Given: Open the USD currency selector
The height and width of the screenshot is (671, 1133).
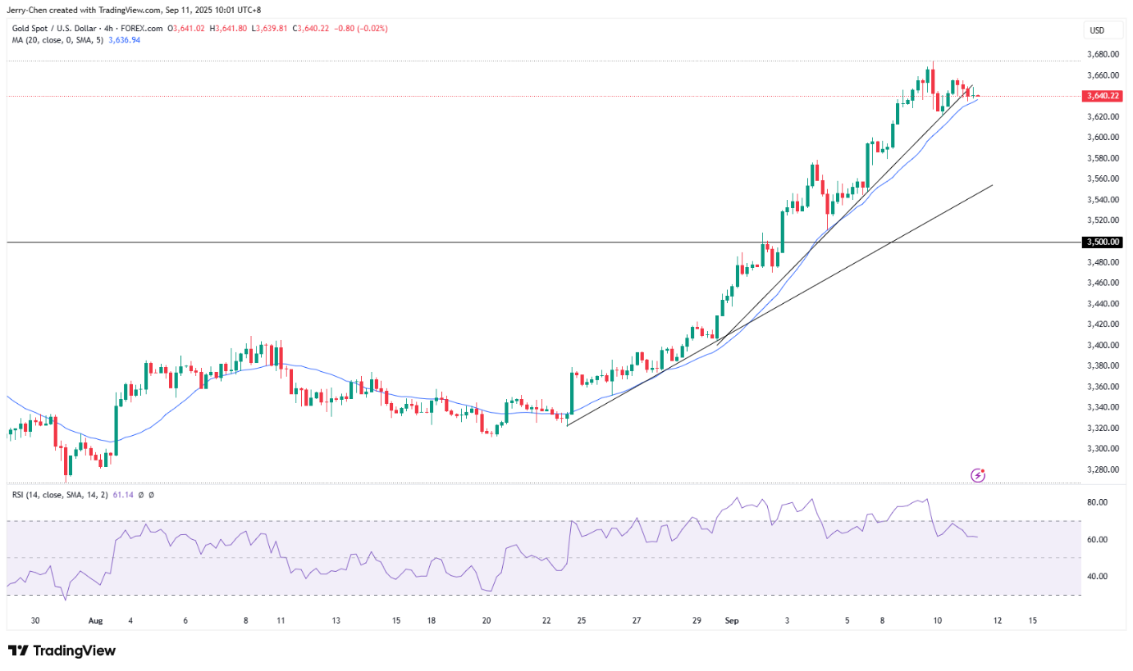Looking at the screenshot, I should click(x=1096, y=30).
